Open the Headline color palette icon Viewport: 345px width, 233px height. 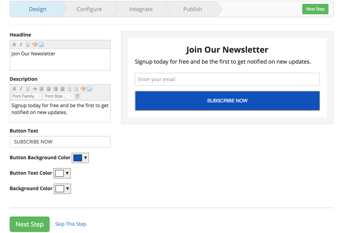35,44
